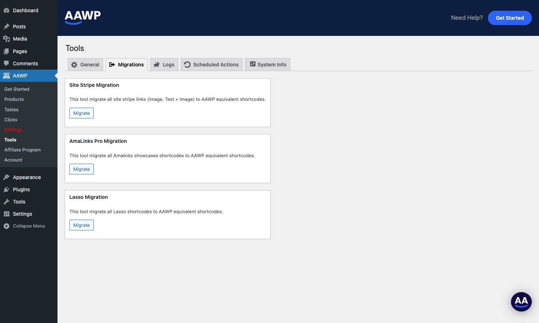
Task: Open Comments in the admin menu
Action: (29, 64)
